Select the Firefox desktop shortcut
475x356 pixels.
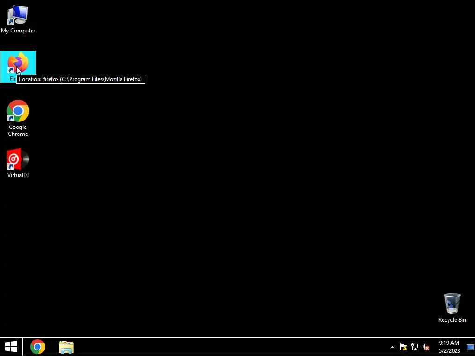tap(18, 66)
